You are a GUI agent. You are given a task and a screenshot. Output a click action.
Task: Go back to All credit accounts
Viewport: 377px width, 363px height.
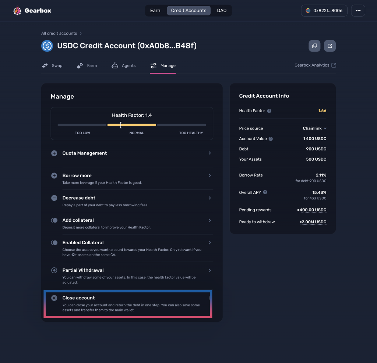pos(59,33)
